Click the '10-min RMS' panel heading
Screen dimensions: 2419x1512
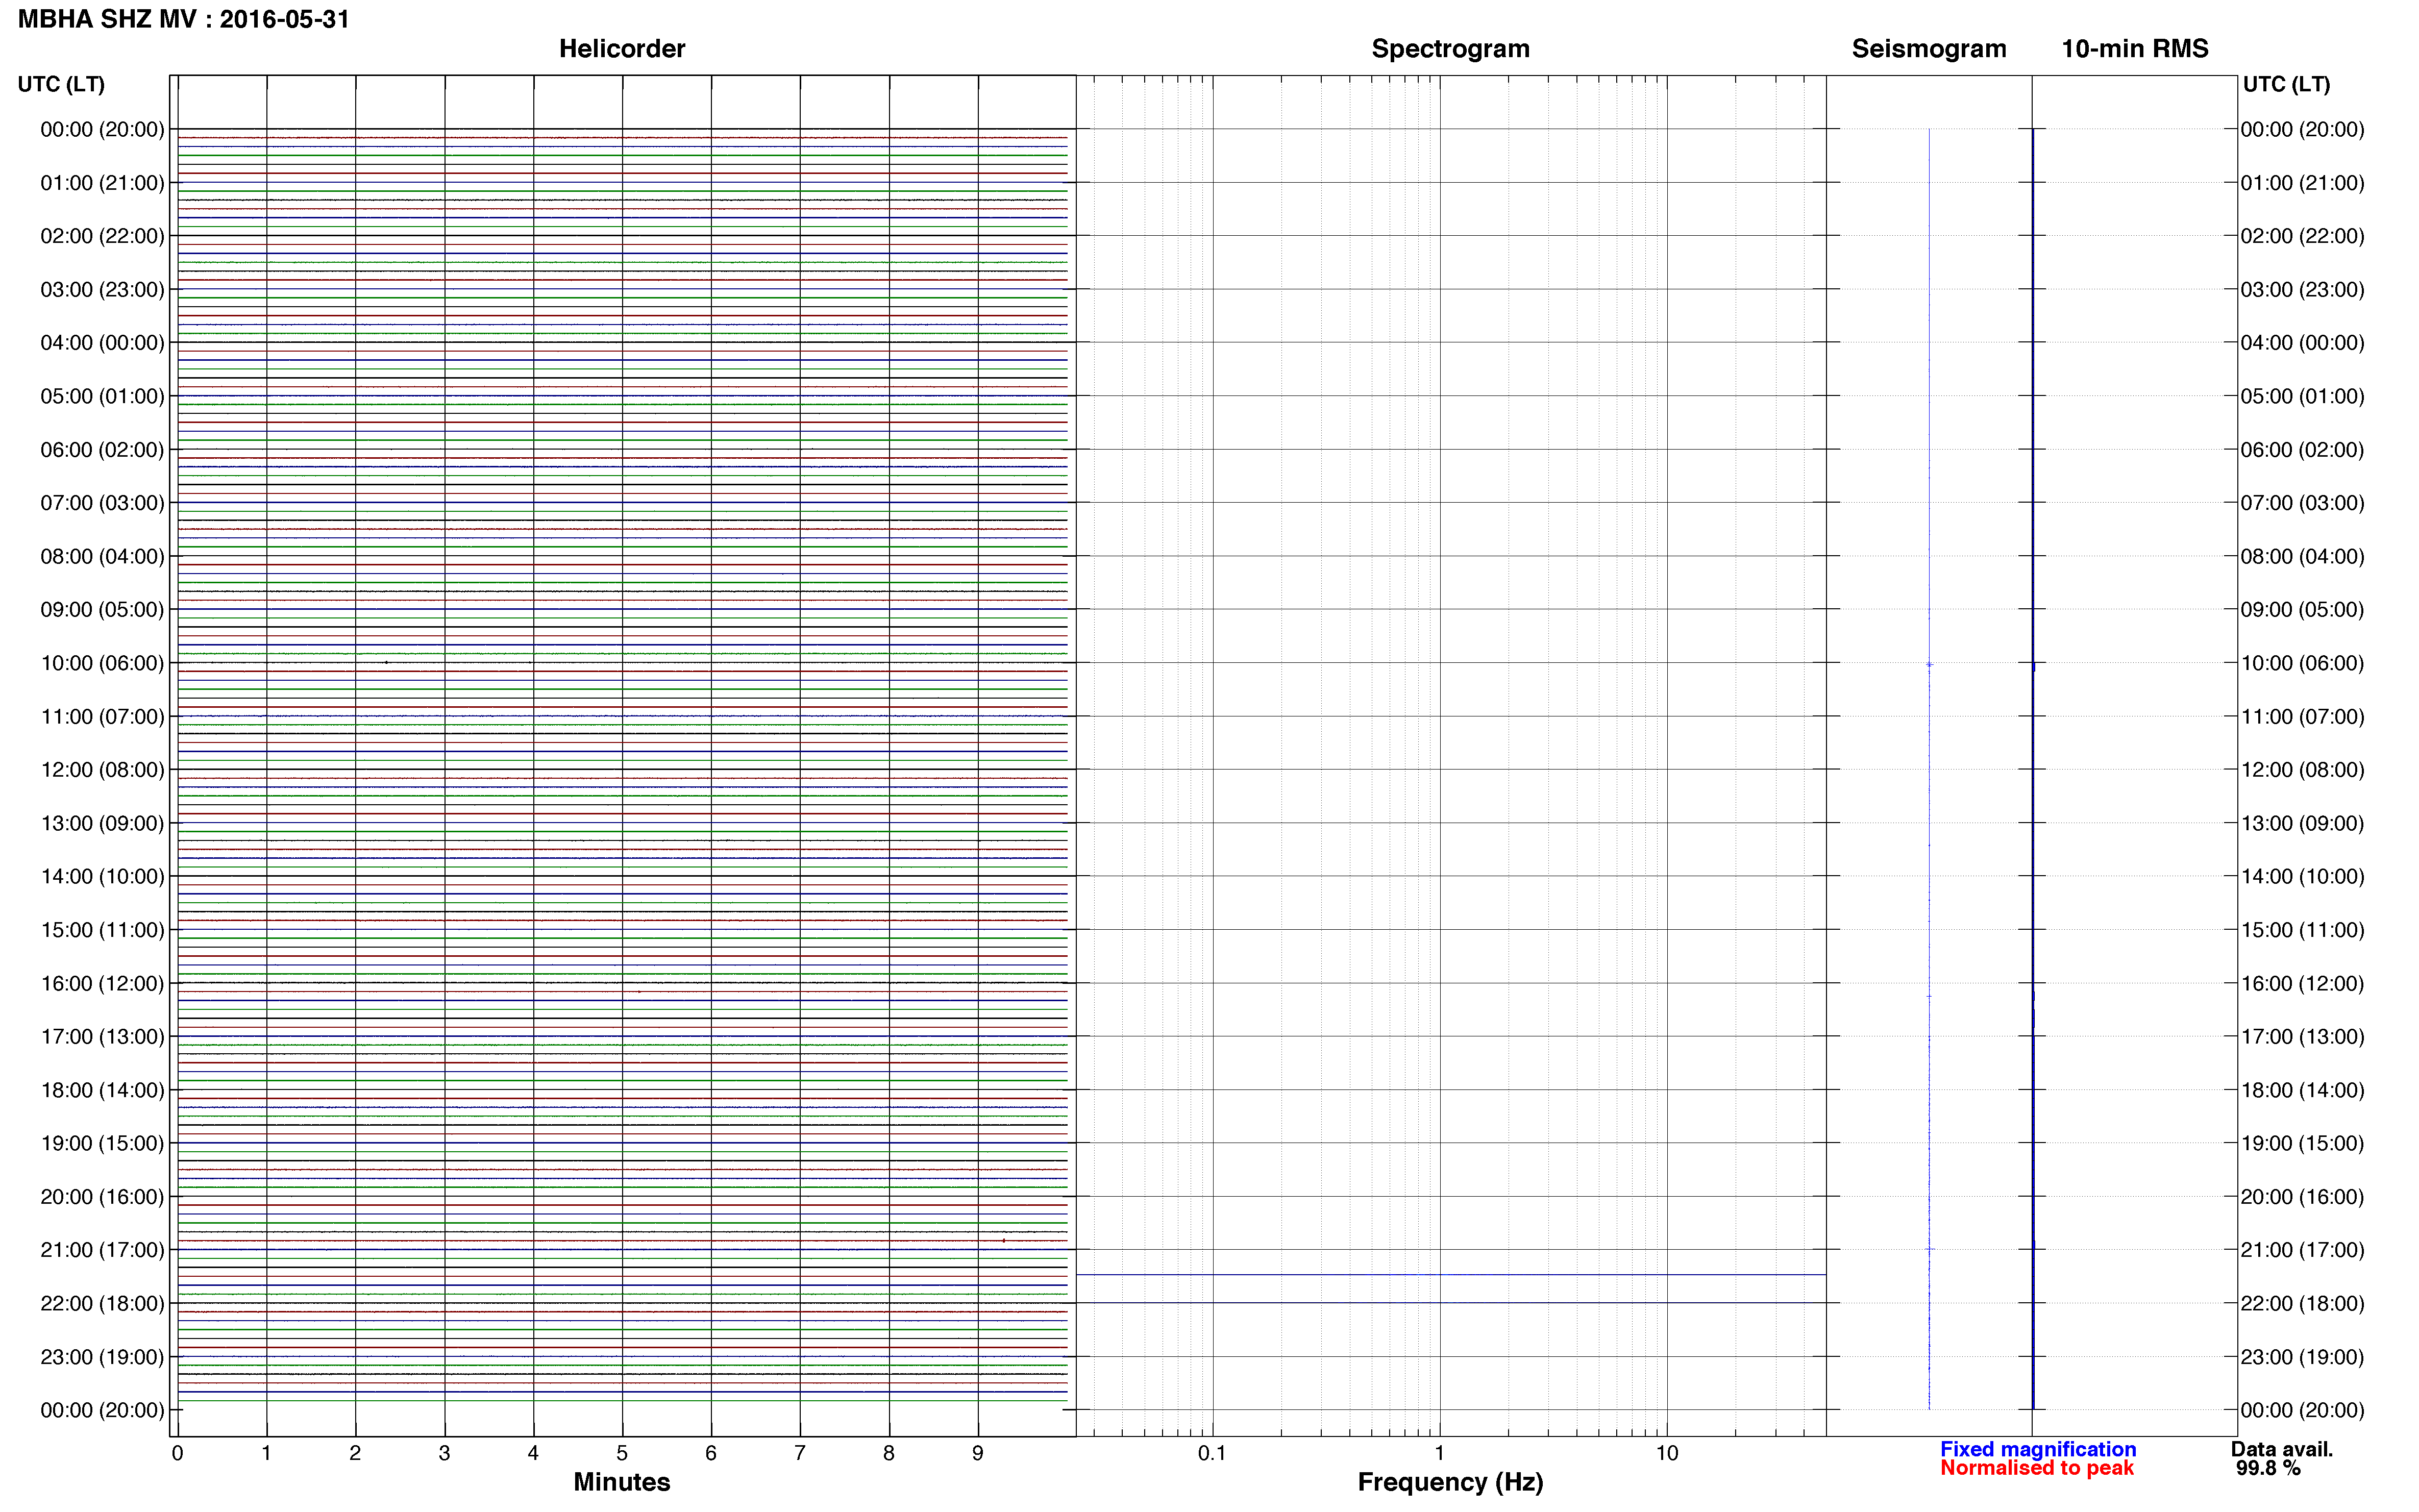2135,49
